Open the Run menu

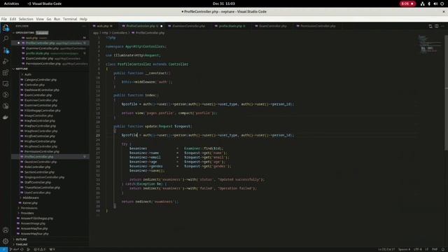click(x=57, y=19)
